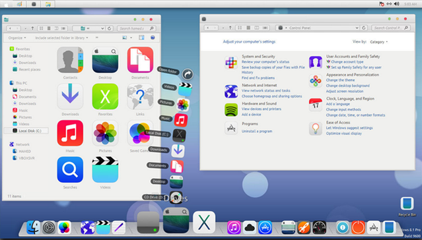Launch Finder from the dock
This screenshot has width=422, height=240.
tap(34, 227)
